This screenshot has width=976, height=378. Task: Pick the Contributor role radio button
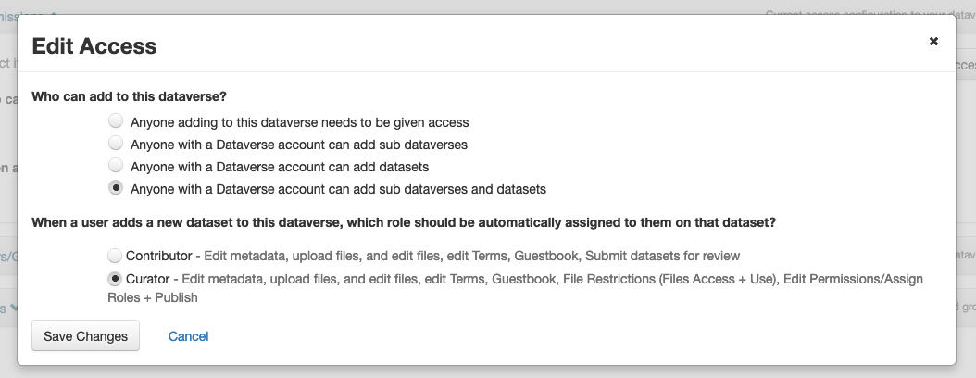click(x=116, y=255)
